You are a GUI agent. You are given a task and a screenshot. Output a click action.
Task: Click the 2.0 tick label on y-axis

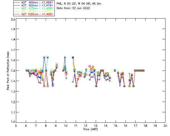[x=12, y=20]
